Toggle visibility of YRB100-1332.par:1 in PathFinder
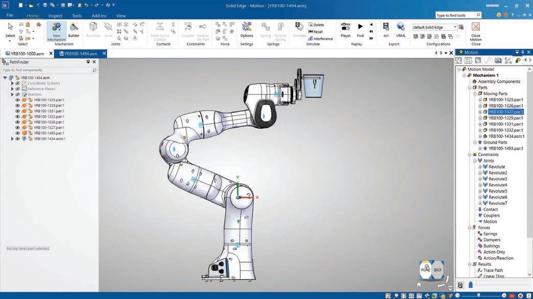The image size is (533, 299). click(x=17, y=117)
